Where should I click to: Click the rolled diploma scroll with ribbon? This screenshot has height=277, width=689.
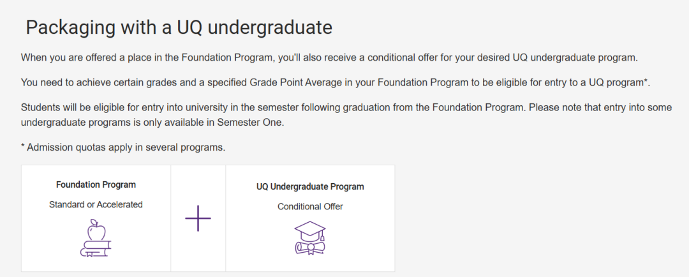309,248
